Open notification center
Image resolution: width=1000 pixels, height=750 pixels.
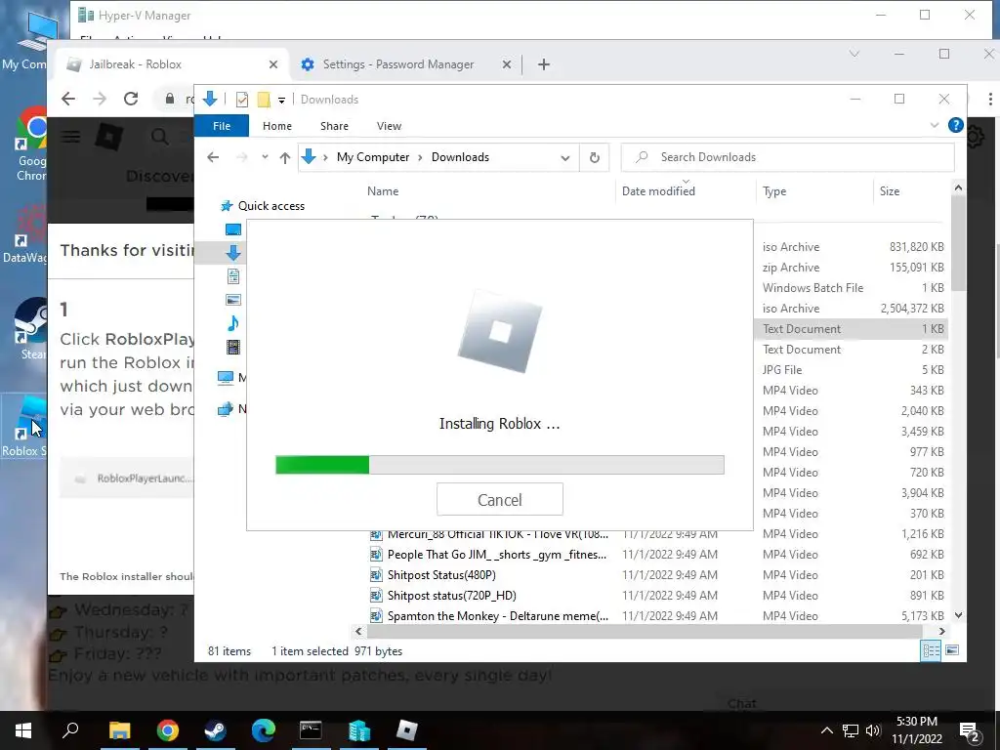(970, 730)
